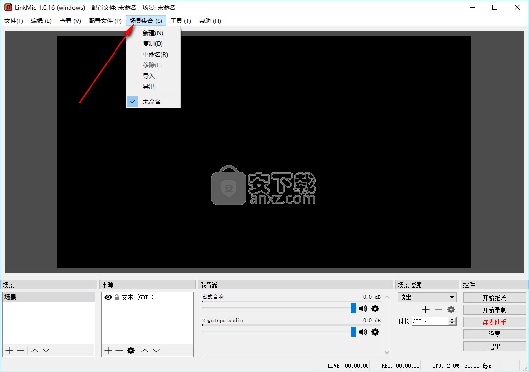Add a new scene with plus icon

pyautogui.click(x=9, y=351)
